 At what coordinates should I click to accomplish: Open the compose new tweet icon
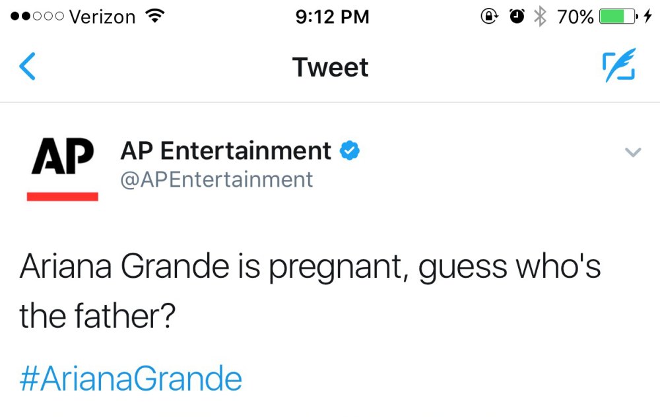click(x=618, y=66)
